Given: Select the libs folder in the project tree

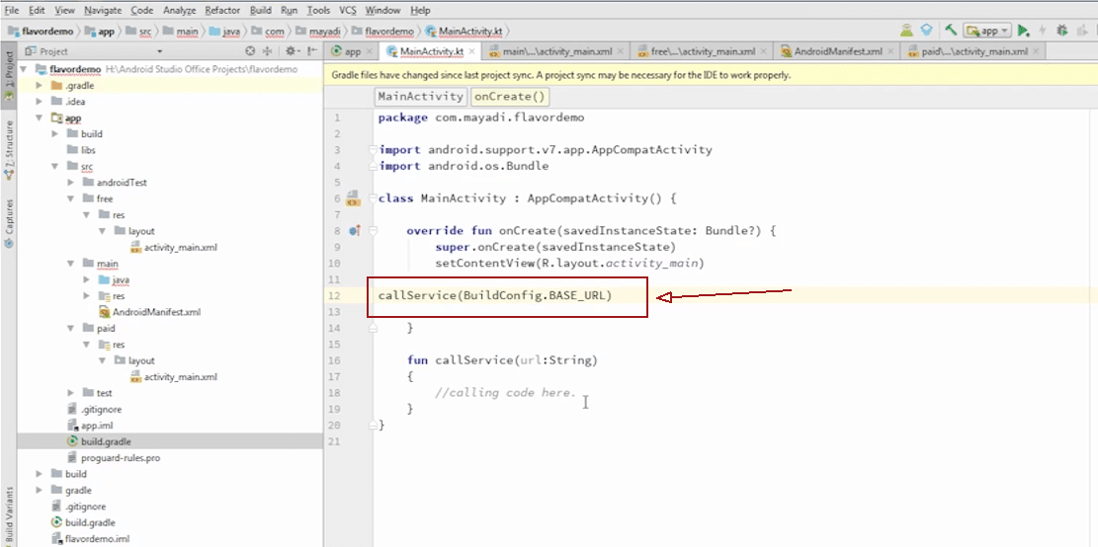Looking at the screenshot, I should [81, 150].
